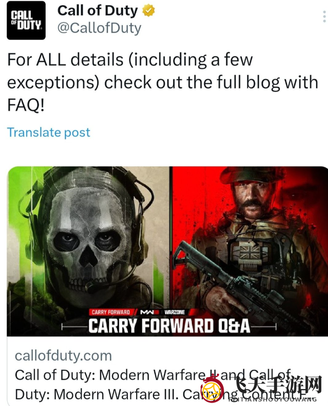Screen dimensions: 328x406
Task: Click the tweet text about the full blog
Action: [163, 82]
